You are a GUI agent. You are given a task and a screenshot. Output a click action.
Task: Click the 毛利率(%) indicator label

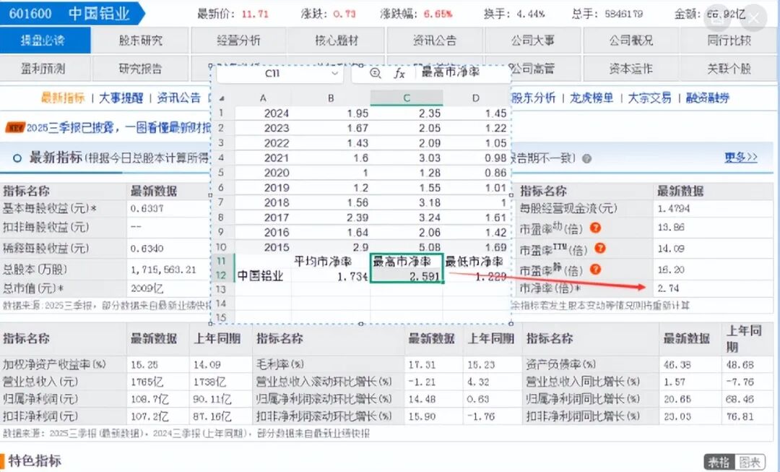280,364
